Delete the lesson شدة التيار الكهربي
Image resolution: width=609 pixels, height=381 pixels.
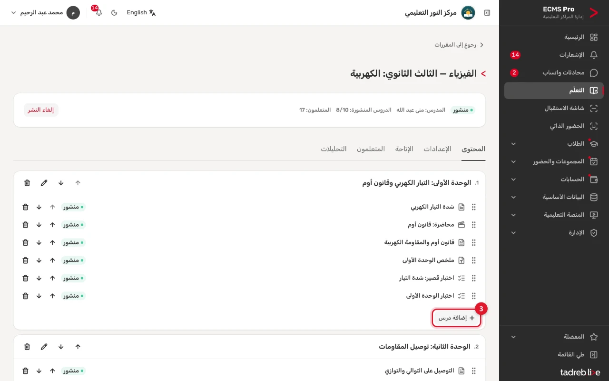click(x=26, y=207)
